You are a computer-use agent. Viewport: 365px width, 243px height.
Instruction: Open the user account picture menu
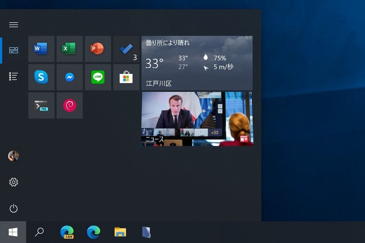[13, 156]
